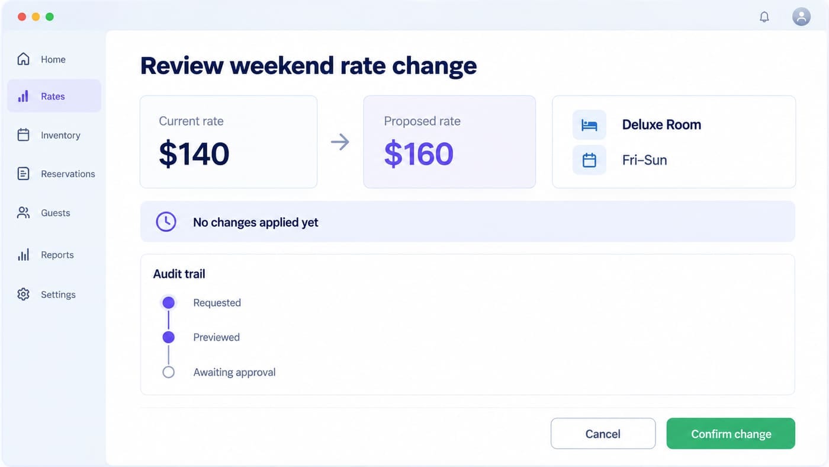
Task: Click the Fri–Sun calendar icon
Action: coord(589,160)
